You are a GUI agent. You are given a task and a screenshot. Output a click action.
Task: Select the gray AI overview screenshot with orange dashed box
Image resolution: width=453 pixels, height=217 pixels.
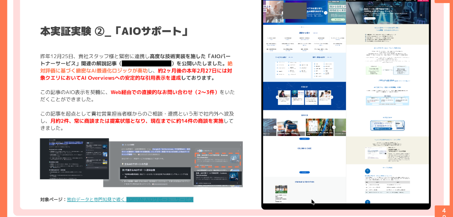click(x=173, y=164)
